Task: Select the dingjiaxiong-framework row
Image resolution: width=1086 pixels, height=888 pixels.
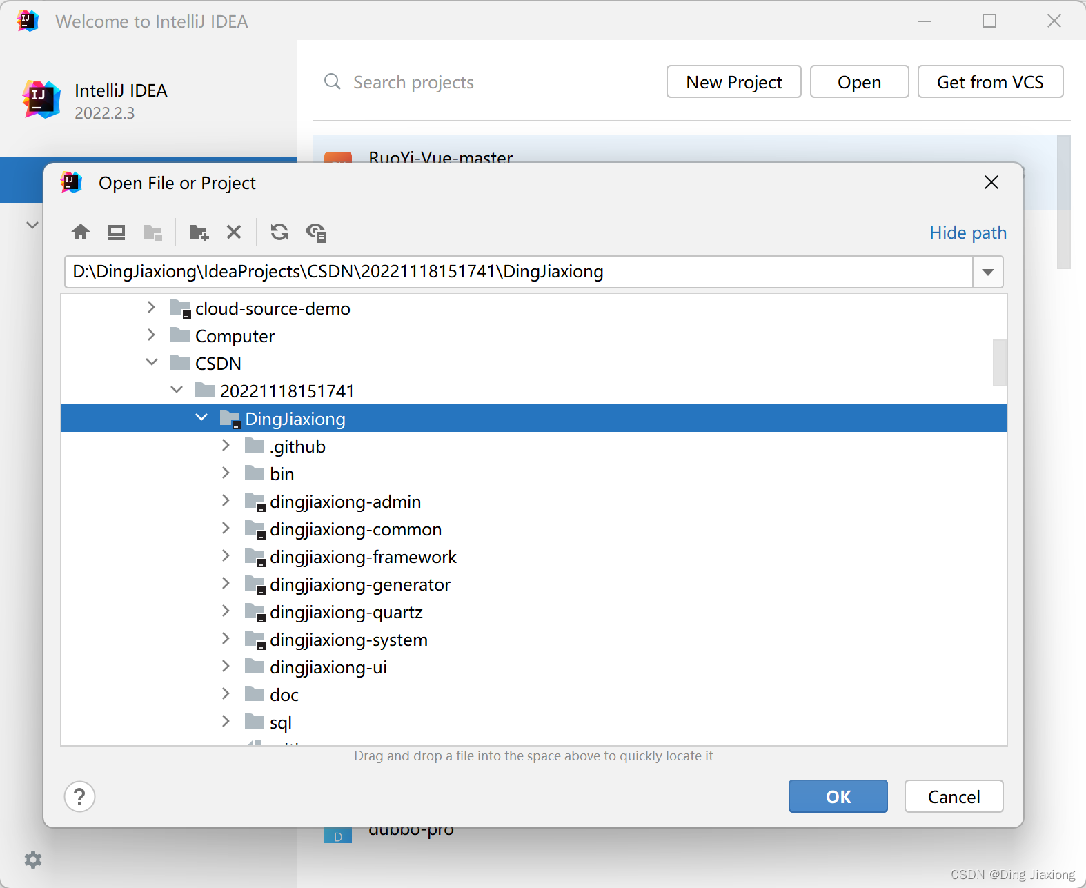Action: tap(534, 556)
